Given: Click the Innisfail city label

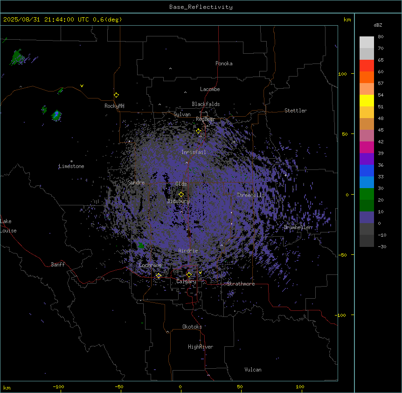Looking at the screenshot, I should (x=194, y=152).
